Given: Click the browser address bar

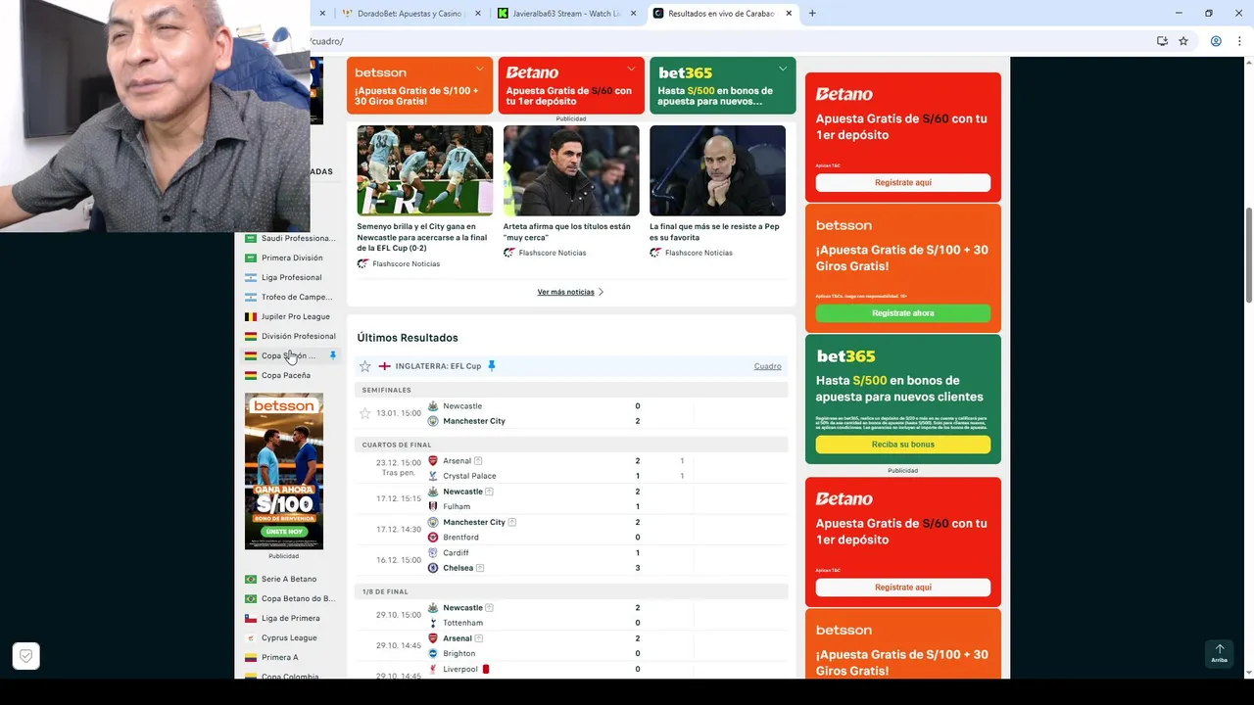Looking at the screenshot, I should coord(725,41).
